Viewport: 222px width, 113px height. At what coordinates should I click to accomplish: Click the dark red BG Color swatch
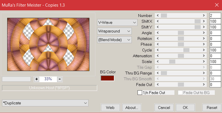click(x=107, y=78)
